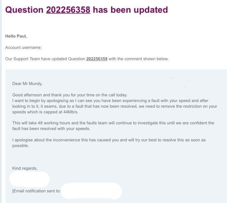This screenshot has width=227, height=203.
Task: Select the "Hello Paul," greeting
Action: tap(16, 36)
